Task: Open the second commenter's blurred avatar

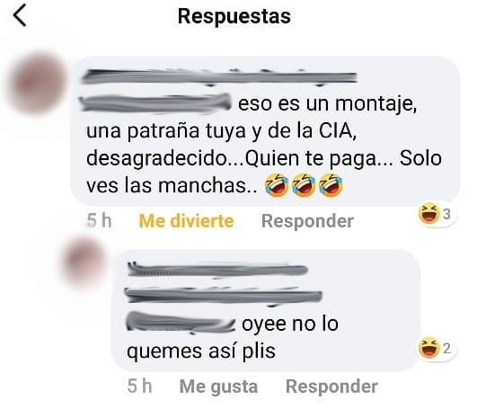Action: [84, 263]
